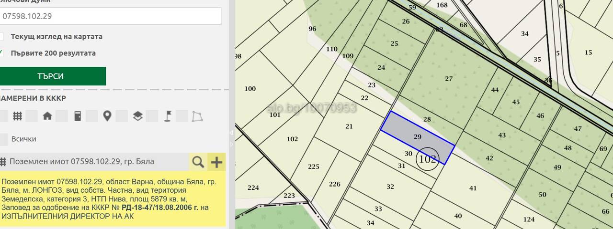Select parcel 28 on the map
Image resolution: width=613 pixels, height=229 pixels.
click(427, 119)
